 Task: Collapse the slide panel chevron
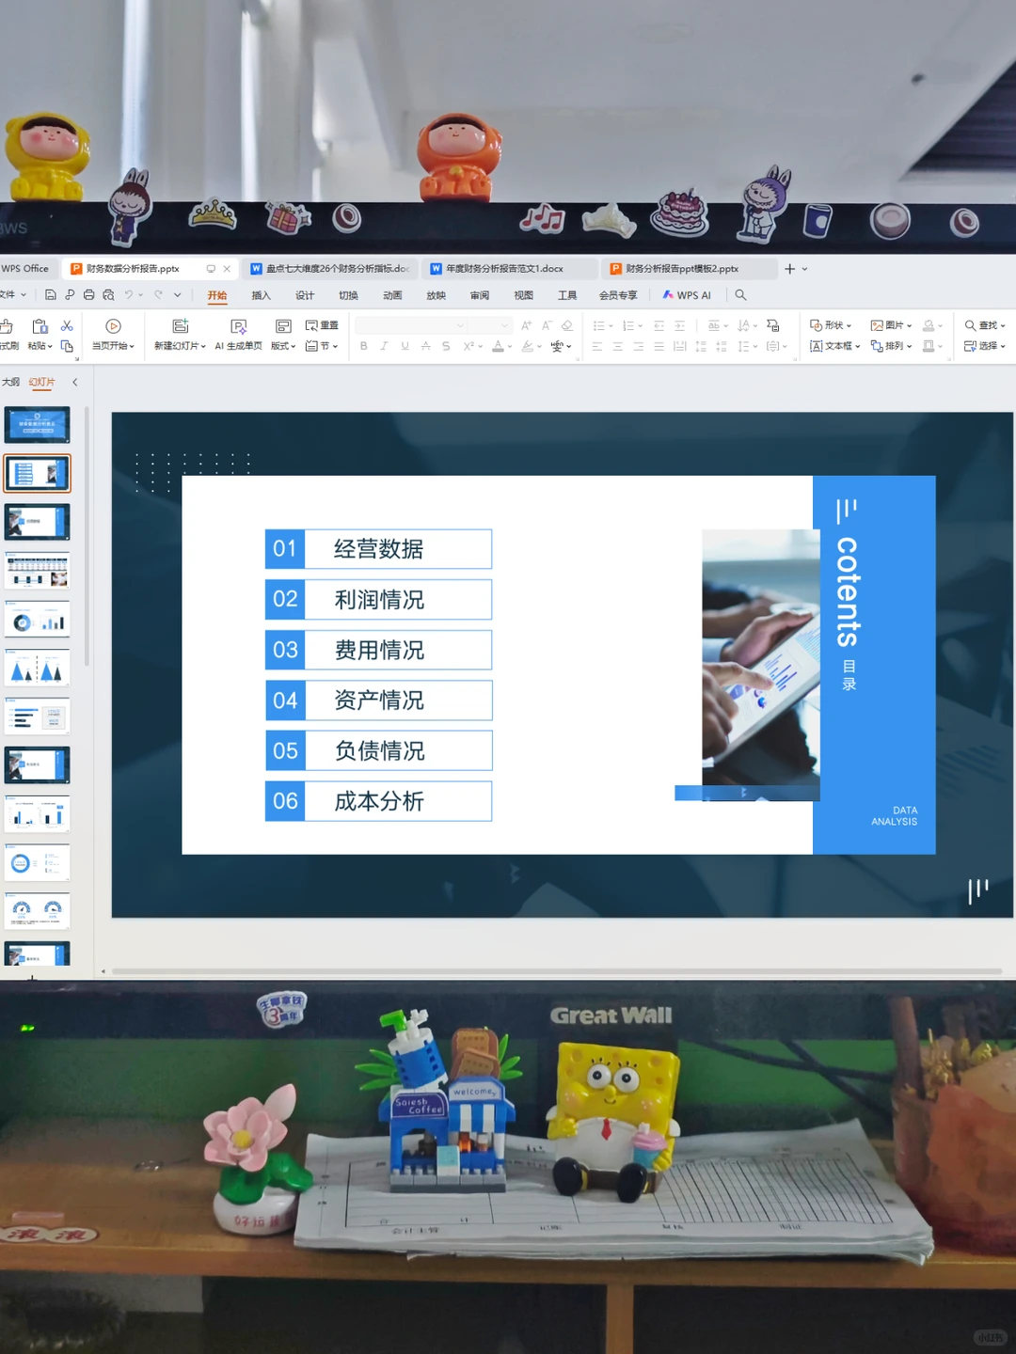click(75, 382)
